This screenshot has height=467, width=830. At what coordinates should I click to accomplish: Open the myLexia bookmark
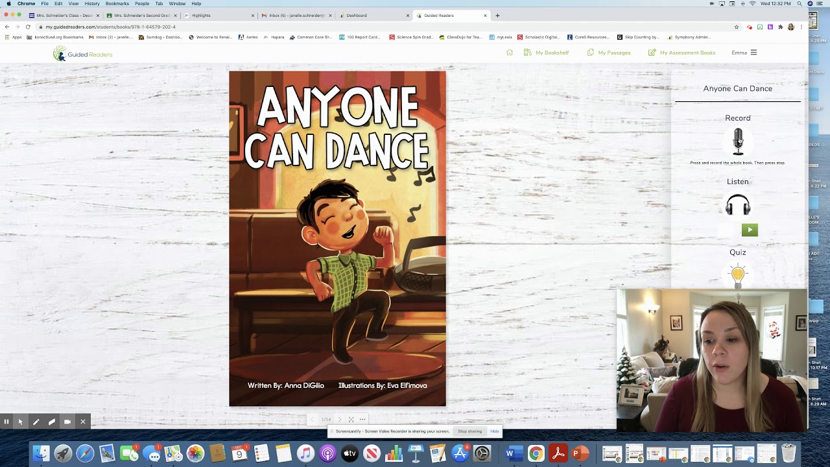pos(501,37)
